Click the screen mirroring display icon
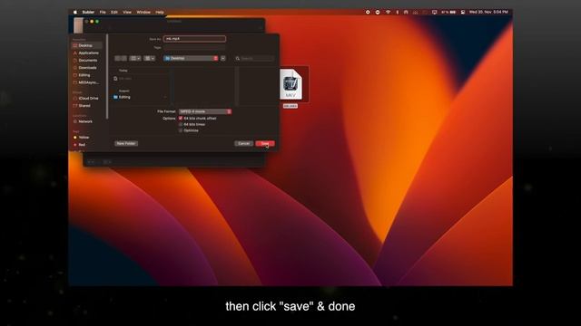This screenshot has height=326, width=581. pos(434,12)
